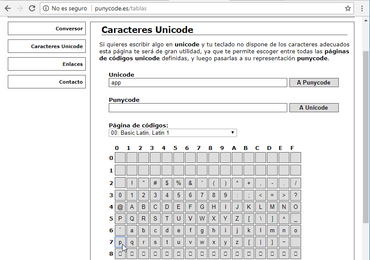Focus the Punycode input field
This screenshot has height=260, width=370.
198,108
